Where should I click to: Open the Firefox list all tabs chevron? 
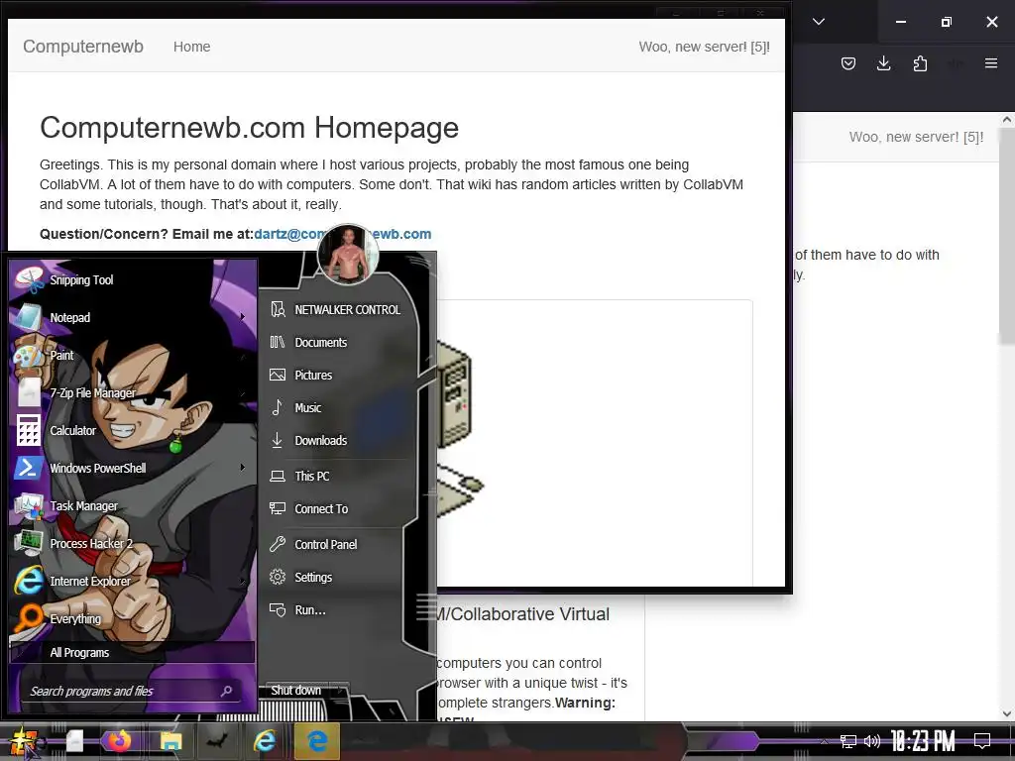[x=819, y=22]
